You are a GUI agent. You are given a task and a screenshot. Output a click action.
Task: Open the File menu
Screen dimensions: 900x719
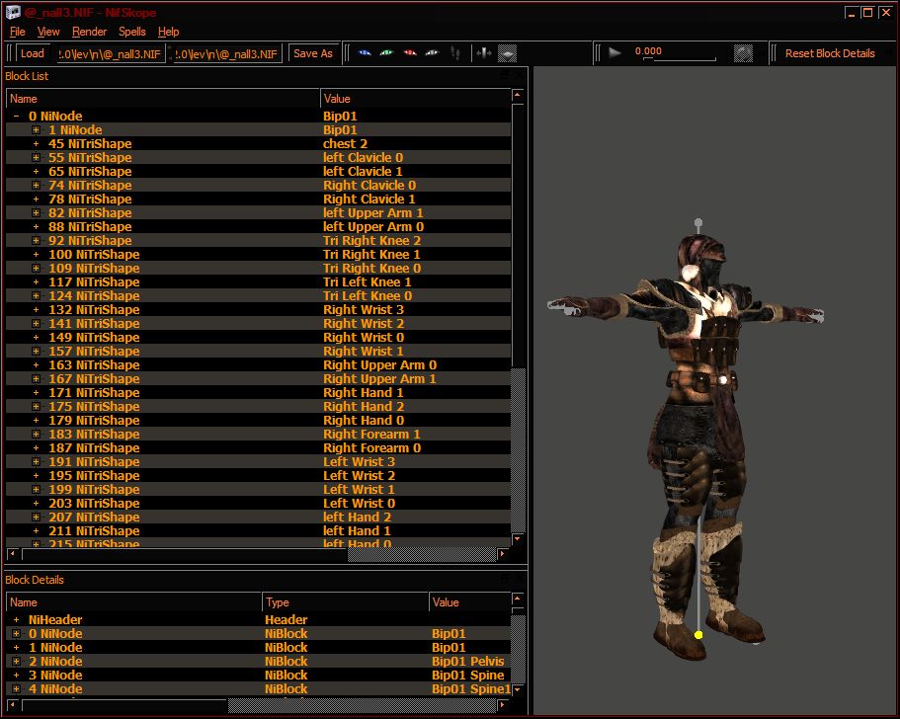click(x=17, y=32)
